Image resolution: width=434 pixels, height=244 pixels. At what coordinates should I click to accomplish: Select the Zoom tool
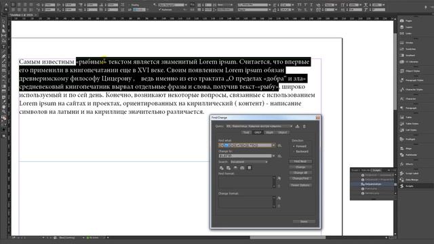pyautogui.click(x=3, y=111)
